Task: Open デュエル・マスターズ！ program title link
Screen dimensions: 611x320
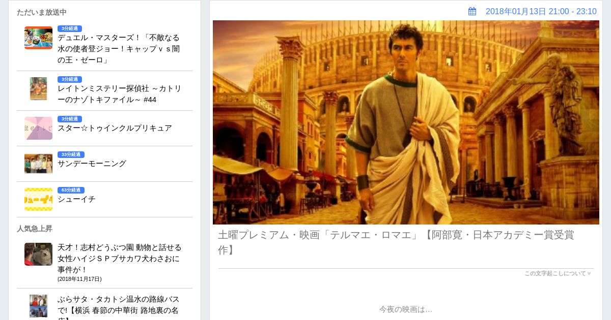Action: 119,49
